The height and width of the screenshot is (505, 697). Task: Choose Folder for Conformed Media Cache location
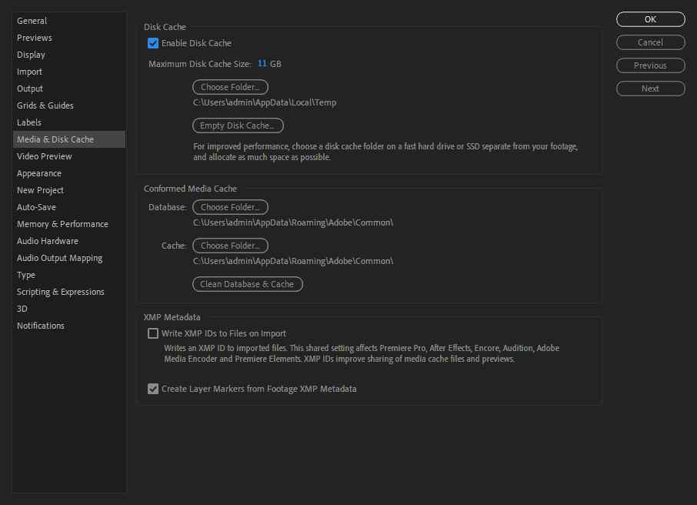click(x=230, y=246)
